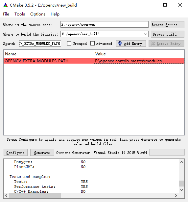Click the horizontal scroll-right arrow
188x202 pixels.
click(176, 195)
